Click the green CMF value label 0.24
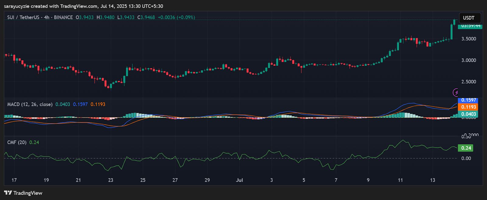 pos(465,148)
